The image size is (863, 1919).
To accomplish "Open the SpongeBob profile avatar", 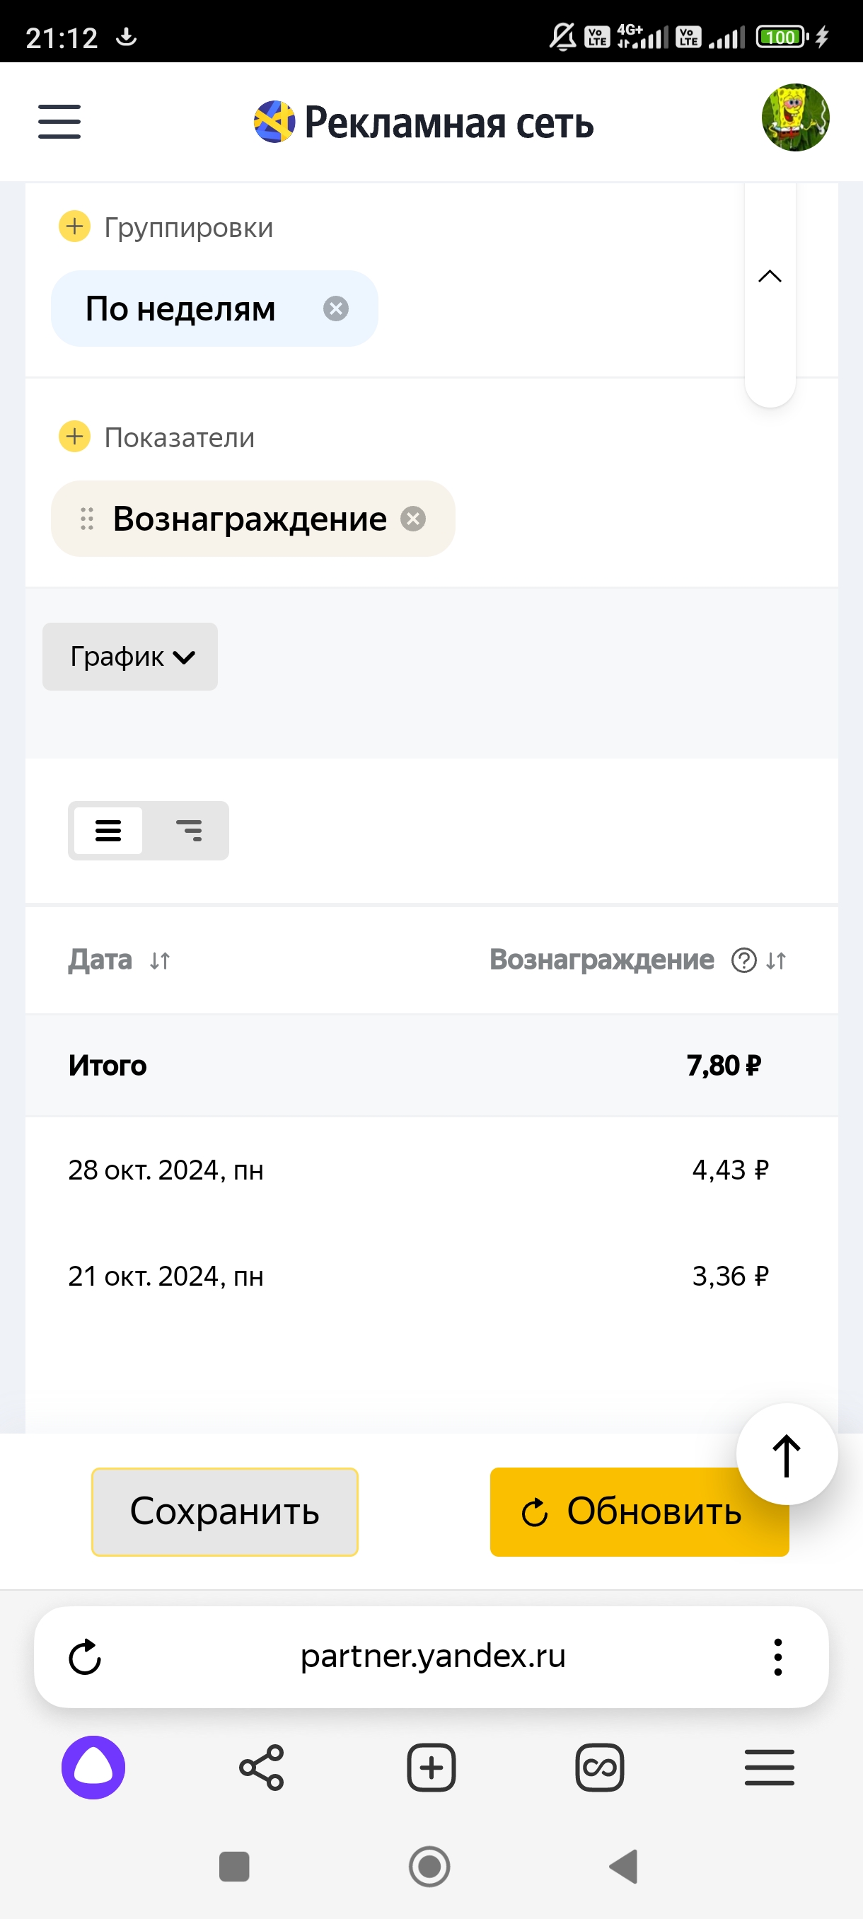I will (x=794, y=117).
